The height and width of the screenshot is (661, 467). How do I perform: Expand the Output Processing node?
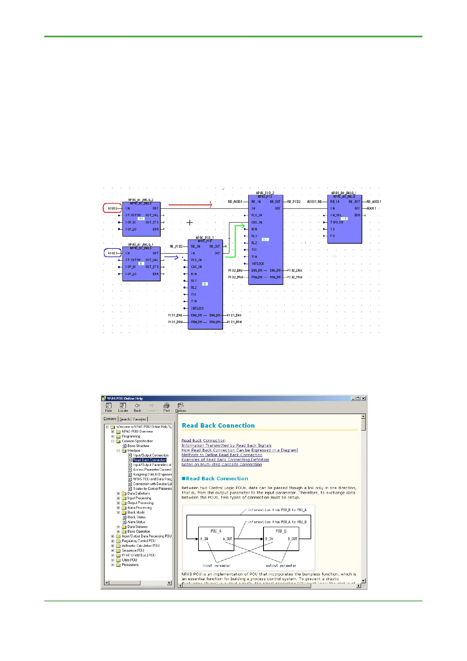118,503
